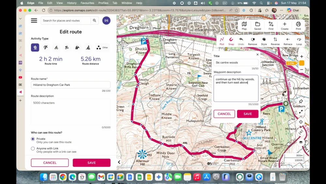Click the browser address bar URL
Image resolution: width=326 pixels, height=184 pixels.
(140, 10)
